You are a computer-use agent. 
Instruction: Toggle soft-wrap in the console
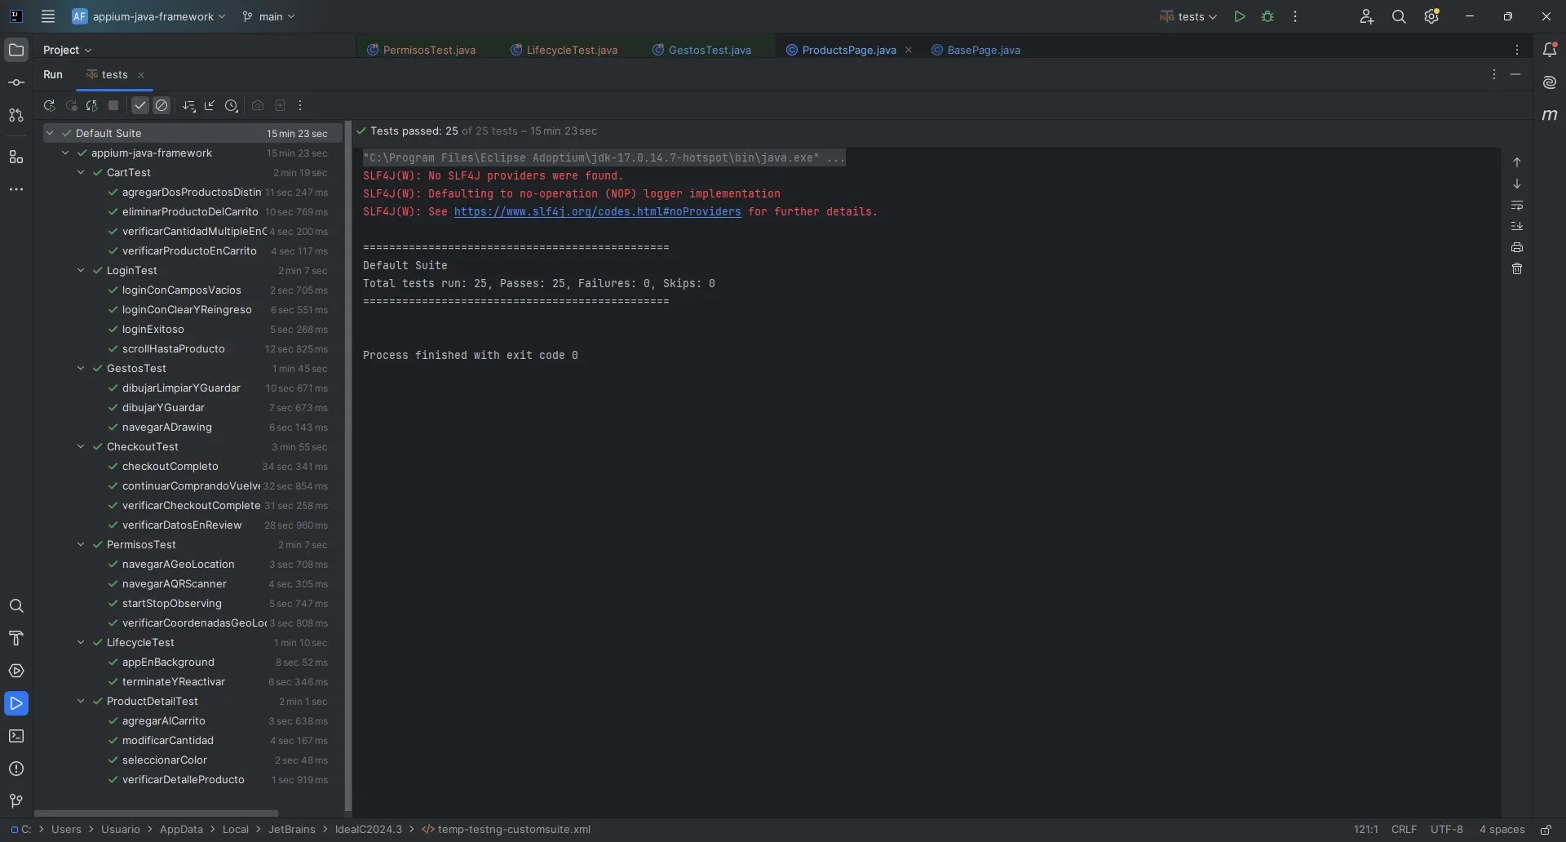point(1517,206)
